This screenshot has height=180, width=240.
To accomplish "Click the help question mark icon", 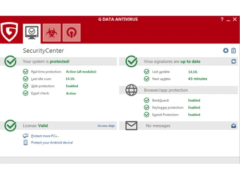I will [x=222, y=19].
